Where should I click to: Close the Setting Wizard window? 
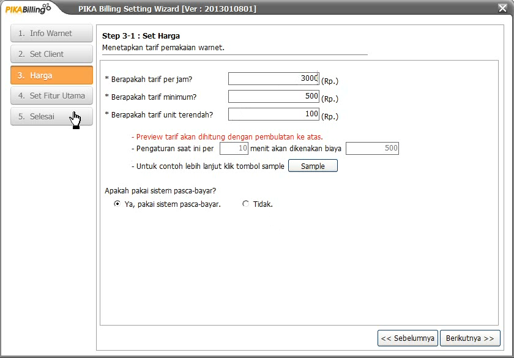[504, 8]
